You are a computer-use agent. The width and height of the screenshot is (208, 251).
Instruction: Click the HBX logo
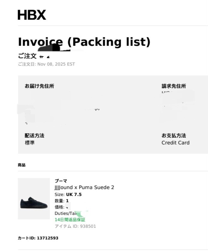point(32,15)
